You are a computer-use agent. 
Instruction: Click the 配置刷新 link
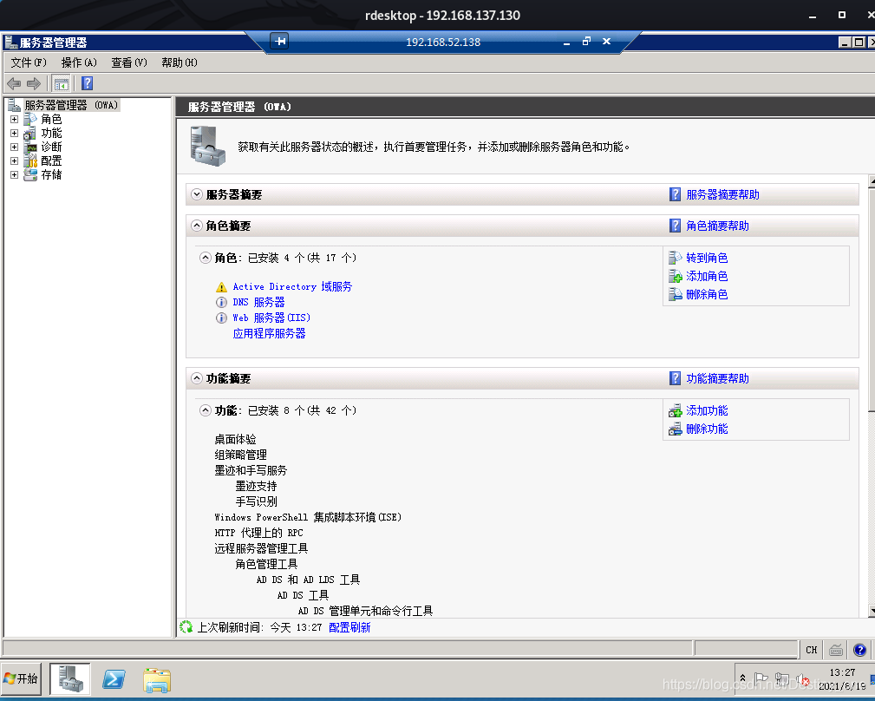coord(349,628)
